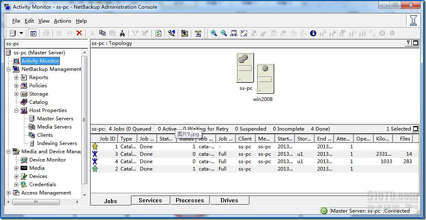Click the antenna computer icon in the toolbar
Screen dimensions: 426x220
tap(198, 33)
